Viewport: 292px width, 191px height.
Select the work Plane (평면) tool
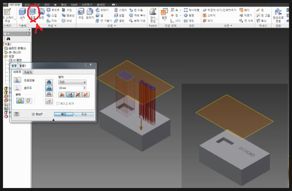pos(164,14)
